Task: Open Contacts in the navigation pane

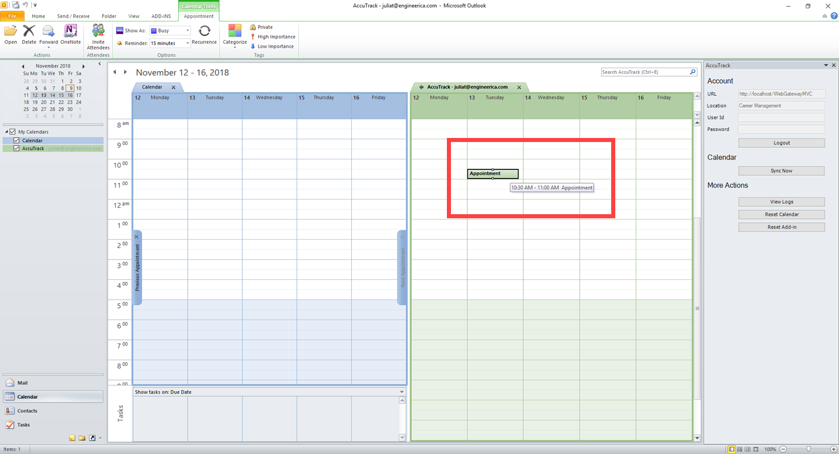Action: 53,411
